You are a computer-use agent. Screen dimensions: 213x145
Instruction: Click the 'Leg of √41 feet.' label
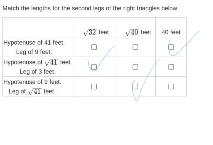[x=32, y=91]
